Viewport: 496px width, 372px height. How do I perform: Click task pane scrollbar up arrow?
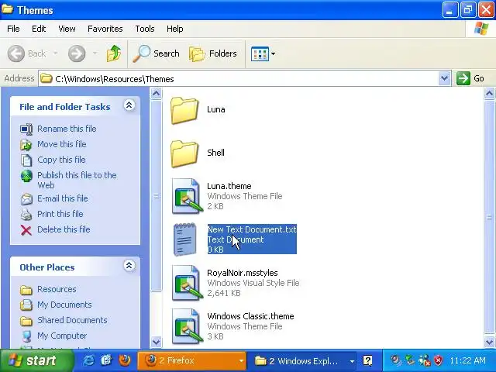click(x=156, y=94)
